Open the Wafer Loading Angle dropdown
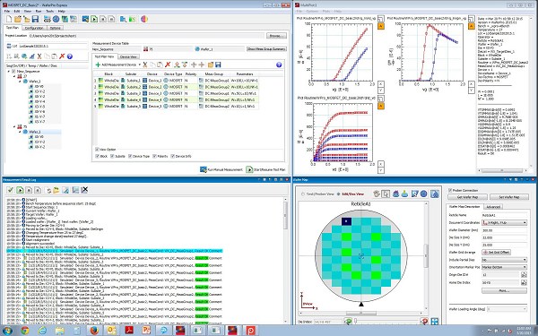This screenshot has width=538, height=336. pos(507,309)
